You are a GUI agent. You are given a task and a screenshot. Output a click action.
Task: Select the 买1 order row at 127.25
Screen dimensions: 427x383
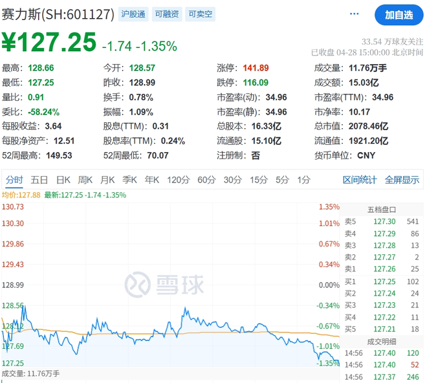[382, 281]
